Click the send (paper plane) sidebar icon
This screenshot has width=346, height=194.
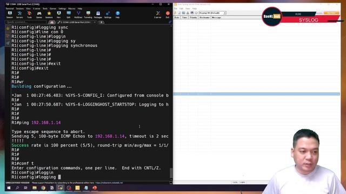[x=8, y=43]
